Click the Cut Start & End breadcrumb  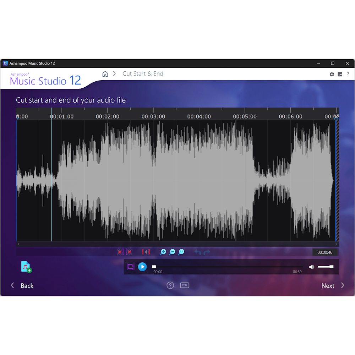(143, 74)
